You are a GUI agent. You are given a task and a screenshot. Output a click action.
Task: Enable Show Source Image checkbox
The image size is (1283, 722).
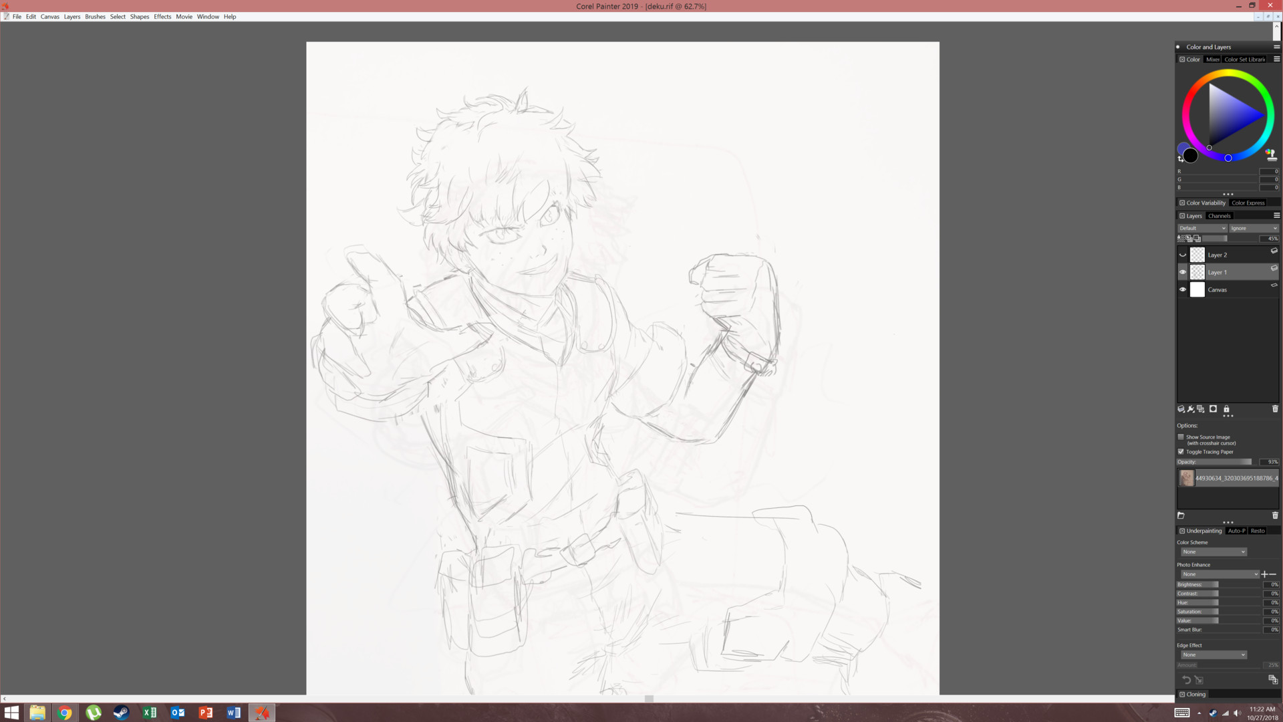point(1181,437)
